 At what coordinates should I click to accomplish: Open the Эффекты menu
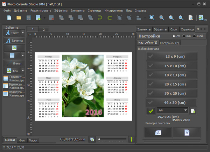point(61,10)
